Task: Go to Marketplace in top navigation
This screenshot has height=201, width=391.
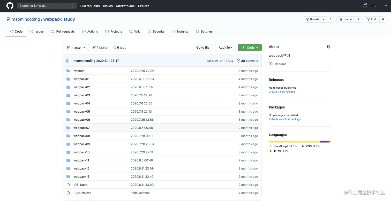Action: [x=125, y=6]
